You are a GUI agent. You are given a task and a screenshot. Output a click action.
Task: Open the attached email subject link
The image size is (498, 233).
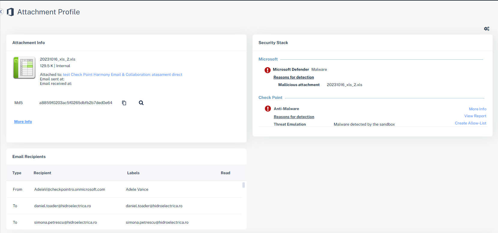pos(122,75)
